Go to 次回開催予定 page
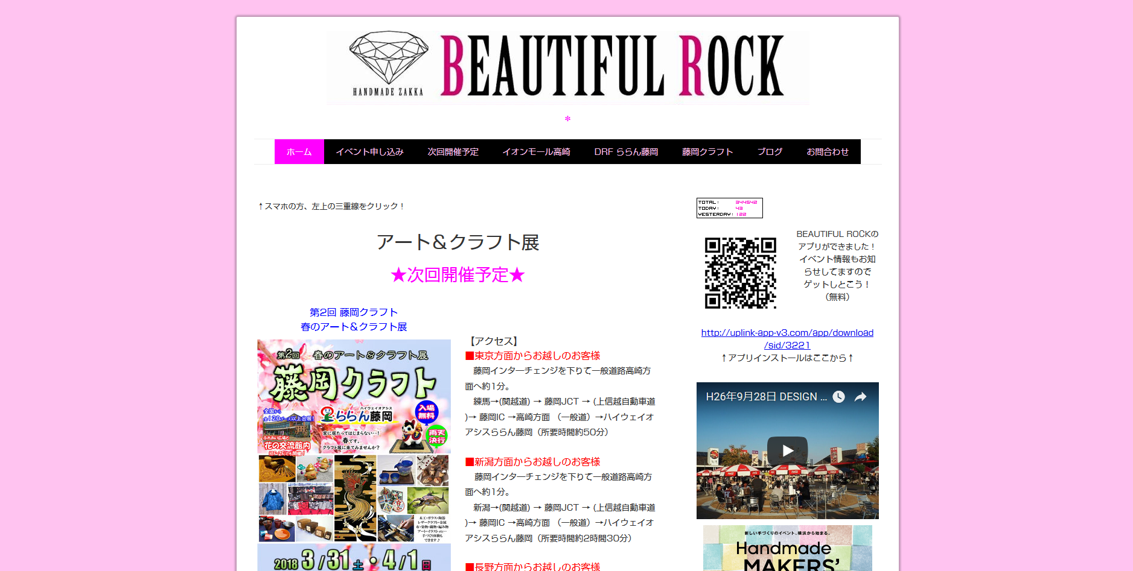The width and height of the screenshot is (1133, 571). pos(453,151)
